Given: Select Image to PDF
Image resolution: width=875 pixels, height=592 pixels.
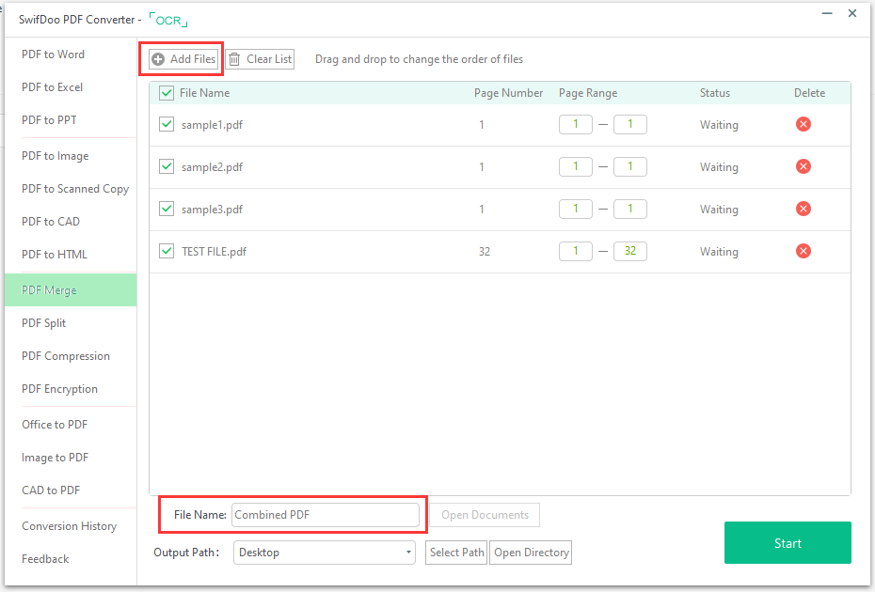Looking at the screenshot, I should (x=56, y=458).
